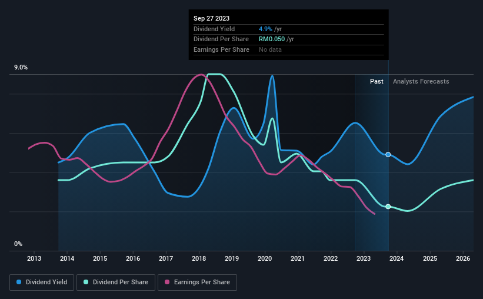Viewport: 483px width, 299px height.
Task: Click the RM0.050 dividend per share value
Action: (x=272, y=39)
